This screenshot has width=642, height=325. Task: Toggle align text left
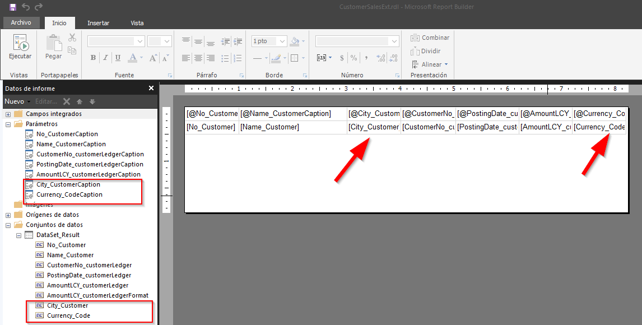185,58
